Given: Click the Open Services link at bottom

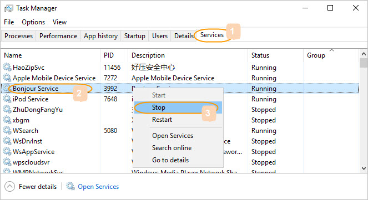Looking at the screenshot, I should click(98, 187).
